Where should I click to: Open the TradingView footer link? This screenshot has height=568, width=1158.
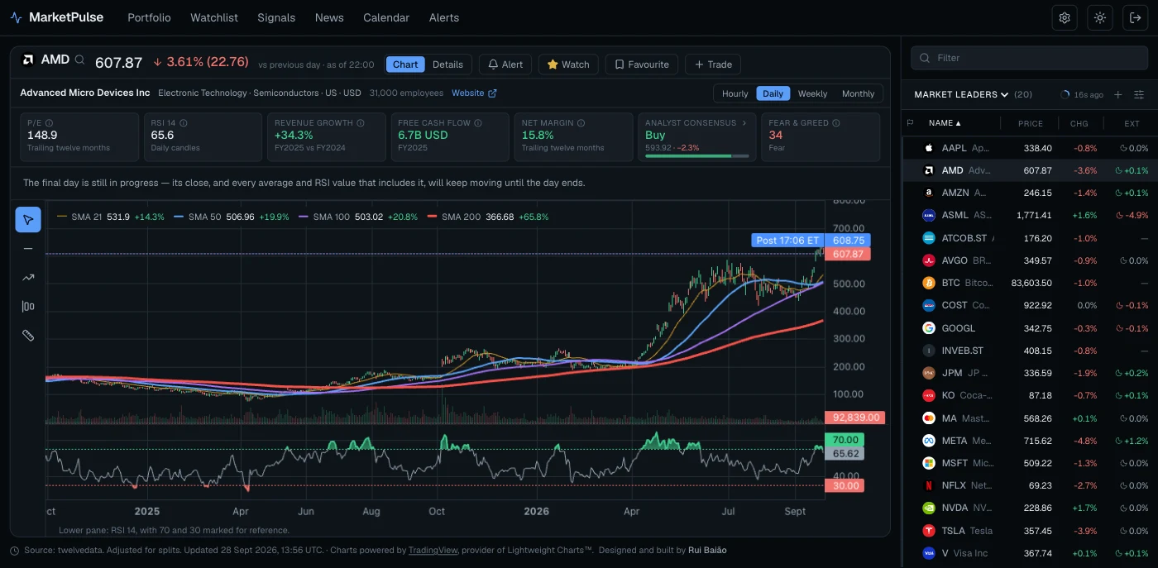[x=434, y=551]
